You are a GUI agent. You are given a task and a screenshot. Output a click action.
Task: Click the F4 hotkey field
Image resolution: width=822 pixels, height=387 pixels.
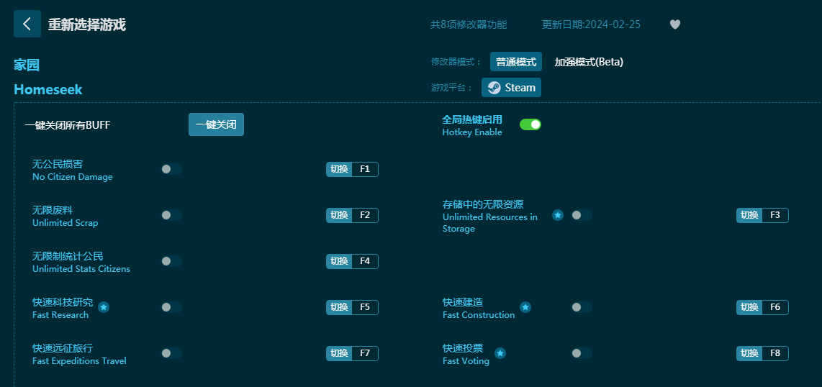(x=365, y=261)
